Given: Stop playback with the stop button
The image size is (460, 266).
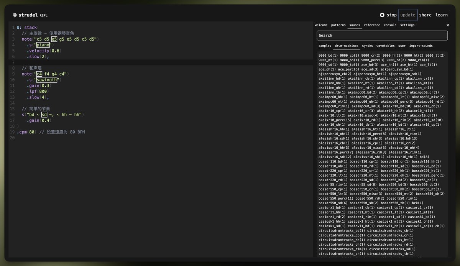Looking at the screenshot, I should (388, 15).
